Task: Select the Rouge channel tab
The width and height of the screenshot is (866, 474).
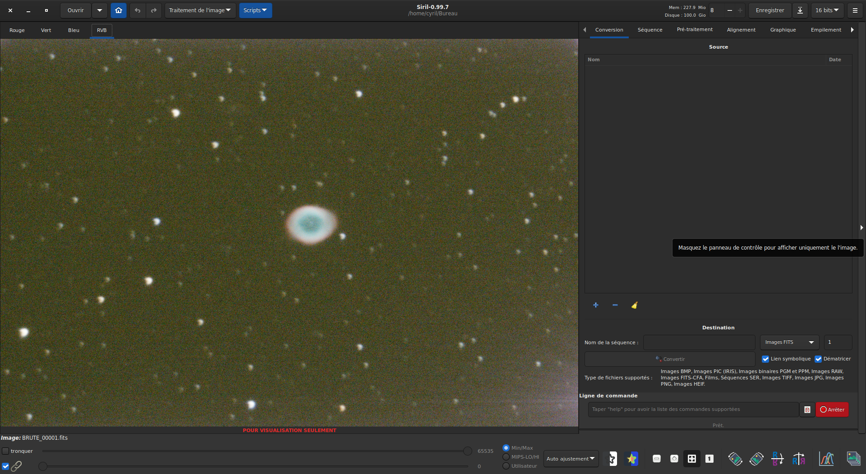Action: pyautogui.click(x=17, y=30)
